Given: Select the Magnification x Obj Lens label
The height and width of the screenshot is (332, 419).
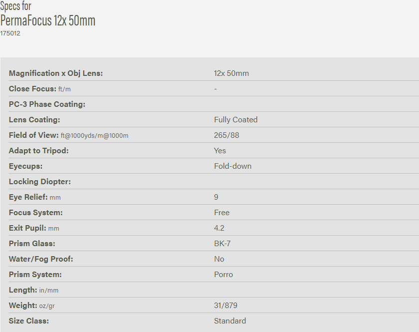Looking at the screenshot, I should point(56,73).
